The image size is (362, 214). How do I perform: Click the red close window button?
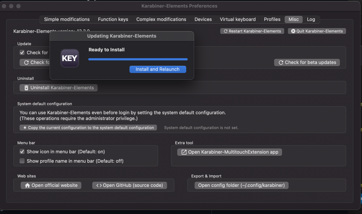[x=4, y=6]
